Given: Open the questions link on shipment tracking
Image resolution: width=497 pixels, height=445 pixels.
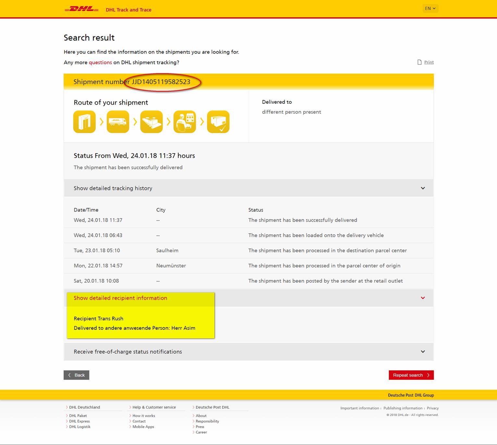Looking at the screenshot, I should point(100,62).
